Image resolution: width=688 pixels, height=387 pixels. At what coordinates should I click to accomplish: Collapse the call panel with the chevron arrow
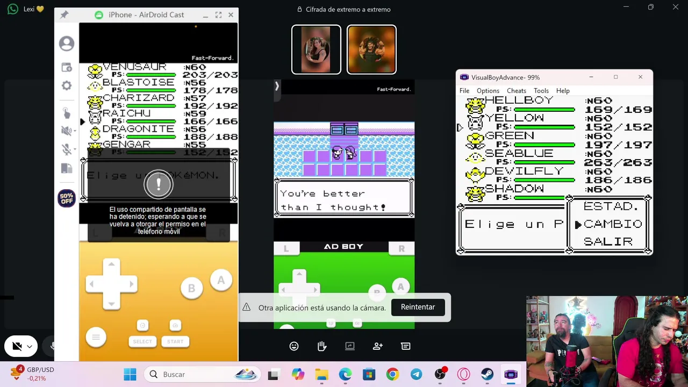[x=277, y=86]
